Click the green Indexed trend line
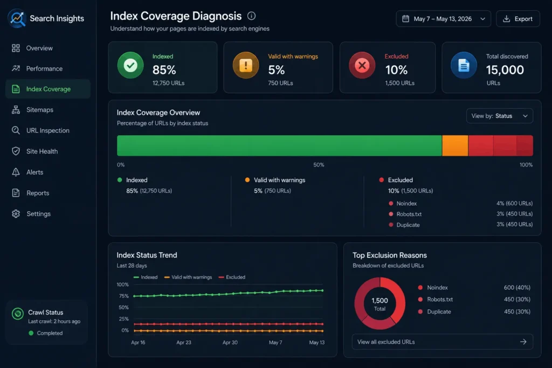 coord(228,294)
